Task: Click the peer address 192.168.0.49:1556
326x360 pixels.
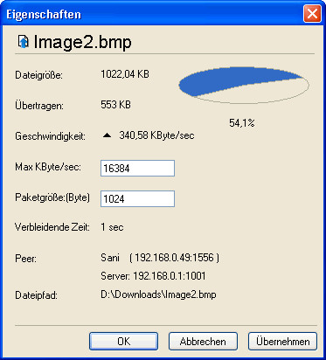Action: (174, 258)
